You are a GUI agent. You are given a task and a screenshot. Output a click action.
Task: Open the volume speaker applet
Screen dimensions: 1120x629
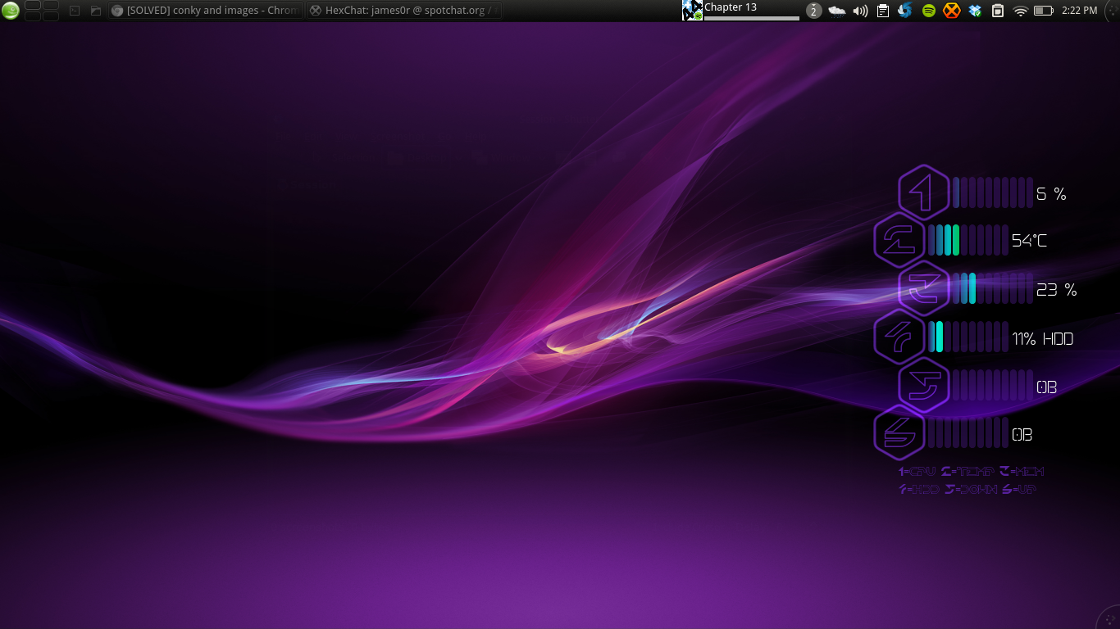(x=860, y=11)
